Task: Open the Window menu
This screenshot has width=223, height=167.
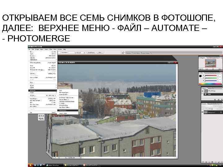Action: click(60, 49)
